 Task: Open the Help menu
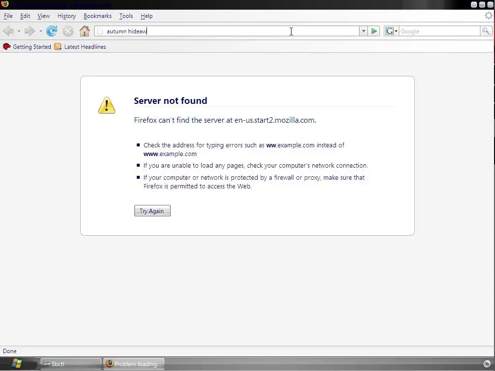pyautogui.click(x=146, y=16)
